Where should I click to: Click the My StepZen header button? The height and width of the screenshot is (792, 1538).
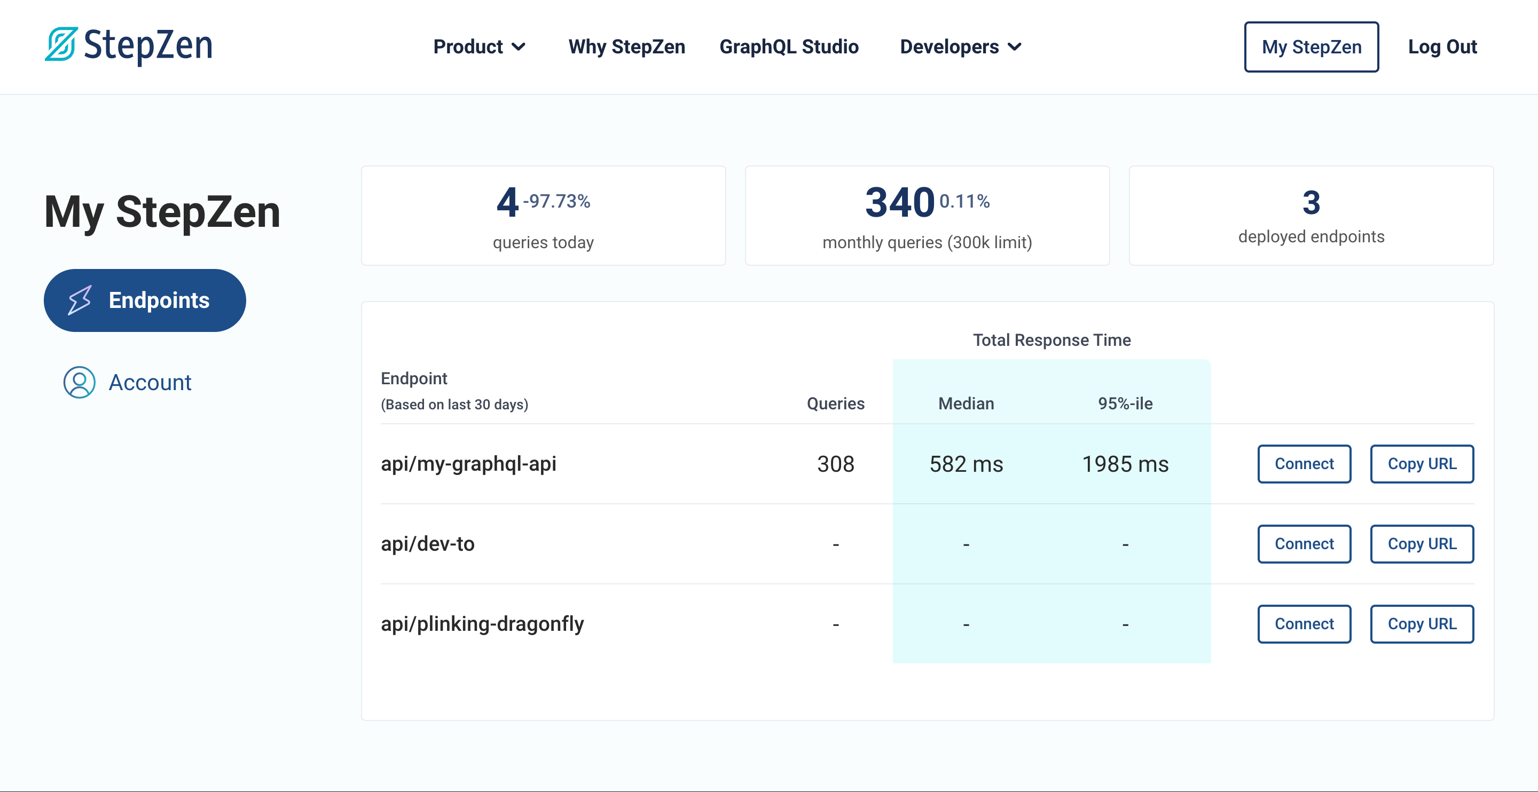tap(1311, 46)
